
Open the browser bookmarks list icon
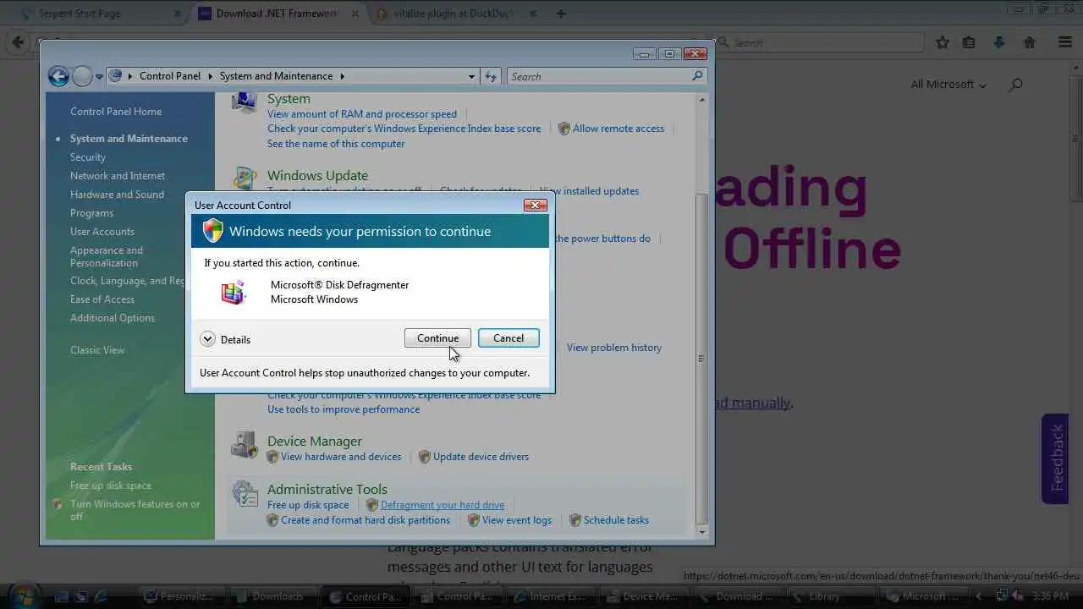click(x=969, y=42)
